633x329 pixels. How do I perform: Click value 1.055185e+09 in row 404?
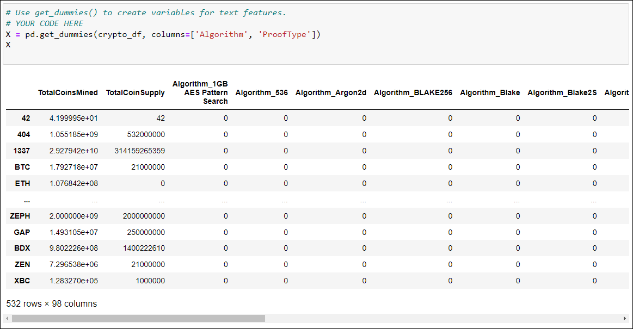(x=73, y=134)
